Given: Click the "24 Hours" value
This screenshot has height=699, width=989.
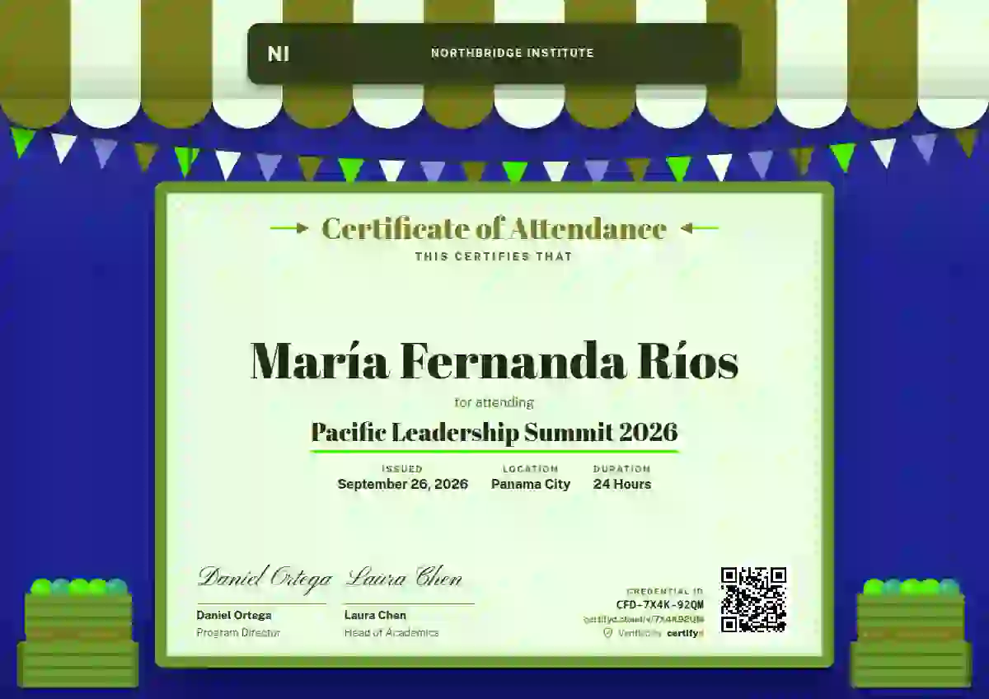Looking at the screenshot, I should (622, 485).
